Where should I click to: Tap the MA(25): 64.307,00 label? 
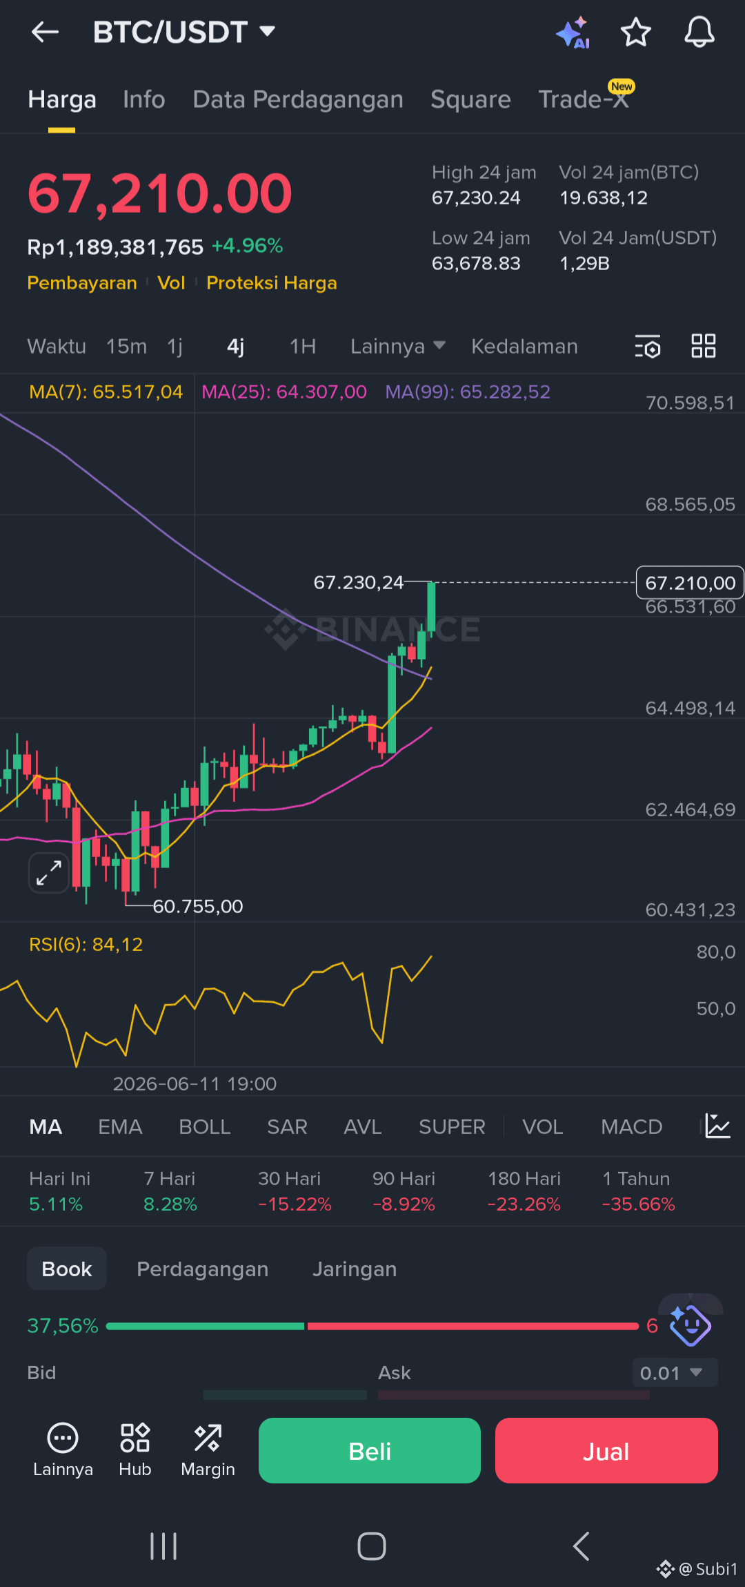point(284,392)
